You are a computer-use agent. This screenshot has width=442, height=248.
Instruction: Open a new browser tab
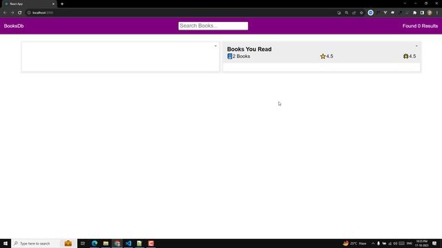[x=62, y=4]
